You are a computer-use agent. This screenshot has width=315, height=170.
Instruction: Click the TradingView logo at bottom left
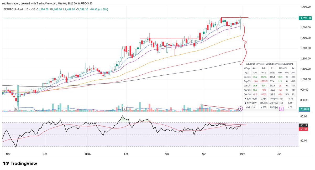(20, 163)
